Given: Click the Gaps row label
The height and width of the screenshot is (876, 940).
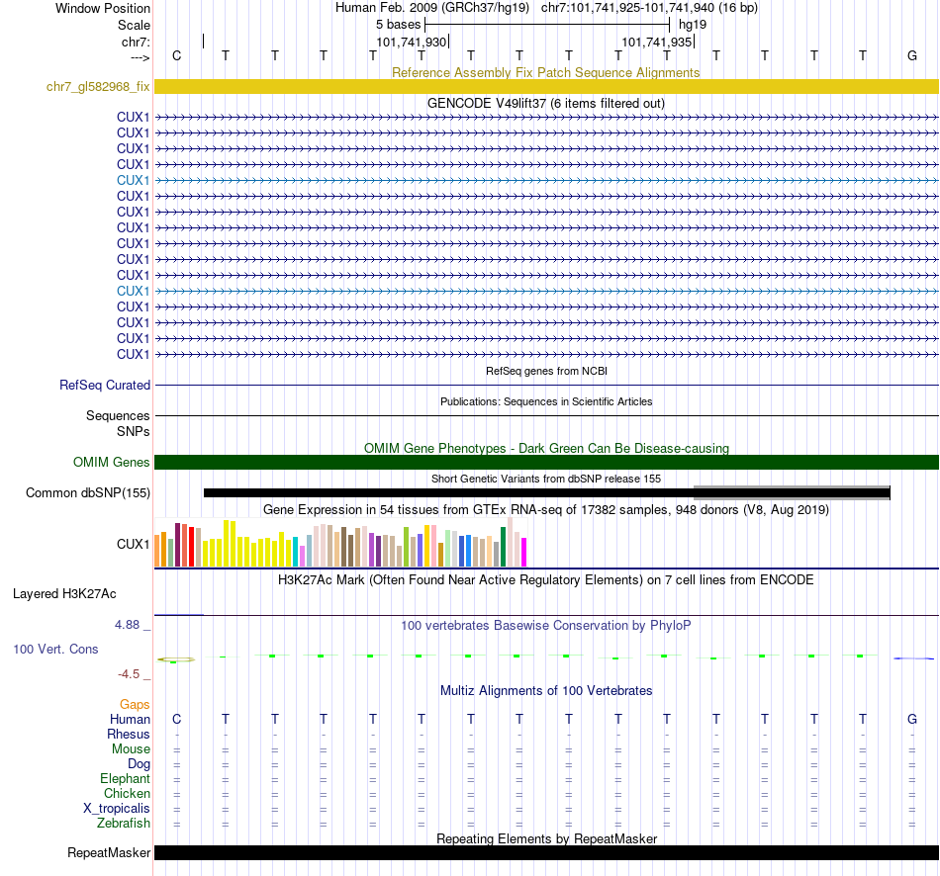Looking at the screenshot, I should click(135, 704).
